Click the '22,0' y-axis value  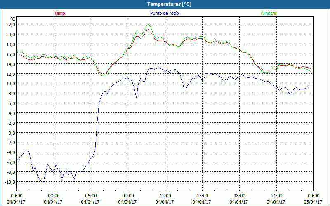coord(11,25)
